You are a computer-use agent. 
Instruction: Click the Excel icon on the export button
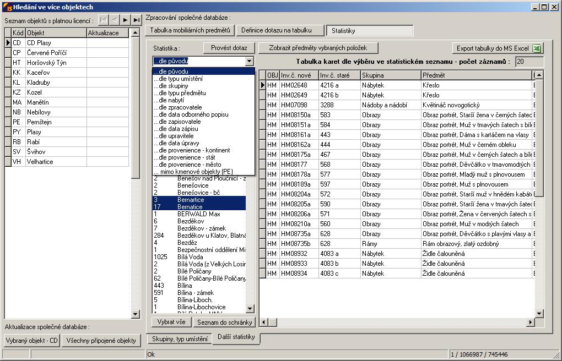(537, 48)
